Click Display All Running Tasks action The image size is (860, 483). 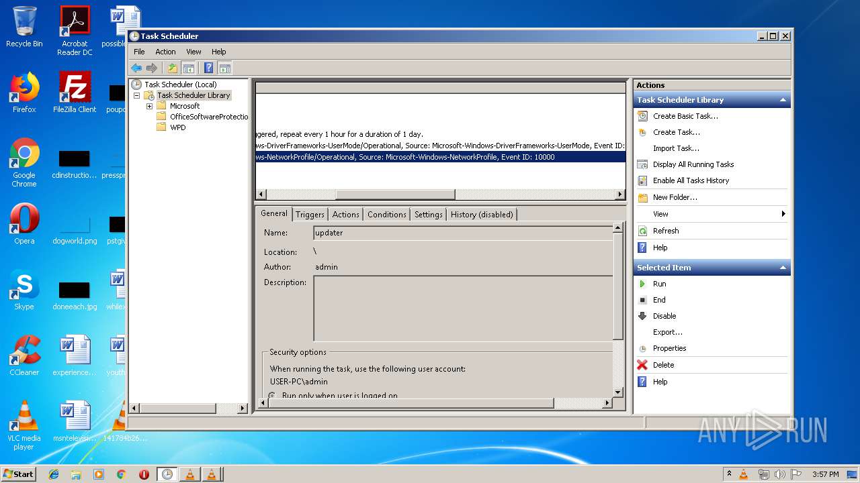[693, 164]
